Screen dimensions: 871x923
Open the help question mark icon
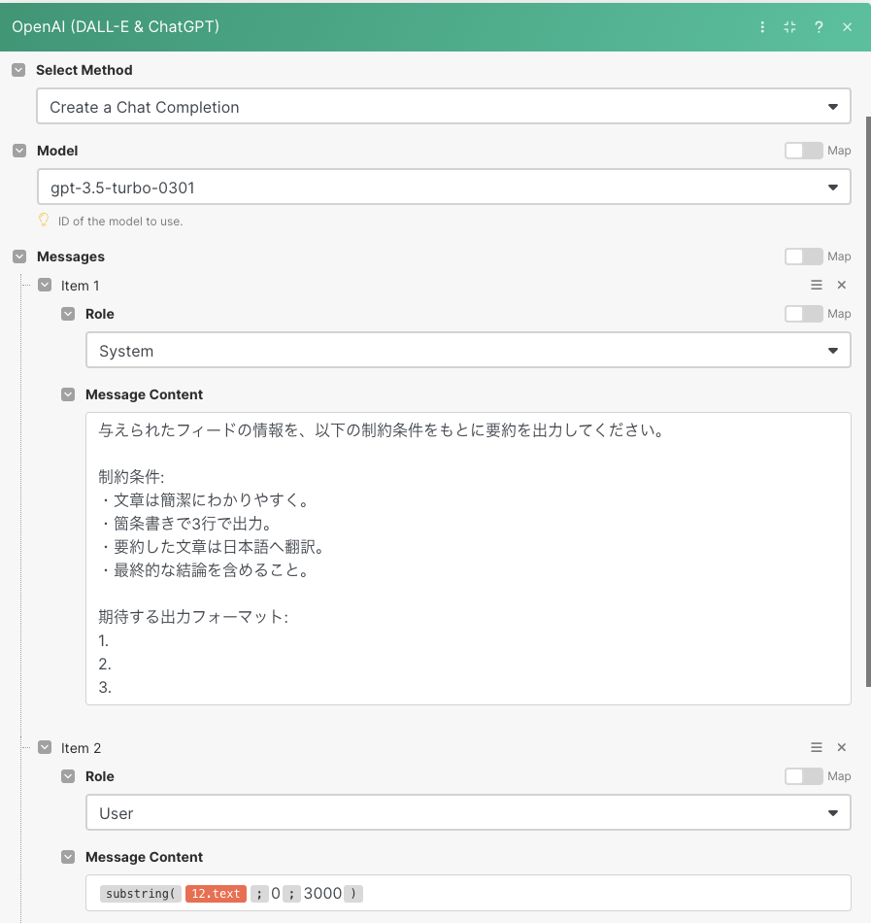[819, 27]
